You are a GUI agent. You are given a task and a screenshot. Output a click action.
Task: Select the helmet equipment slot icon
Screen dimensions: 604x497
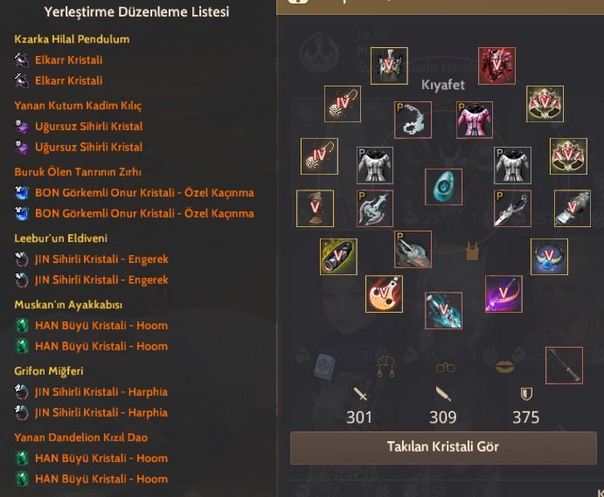(x=389, y=66)
